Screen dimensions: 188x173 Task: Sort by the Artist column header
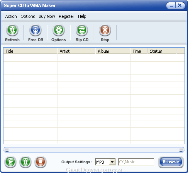[76, 51]
